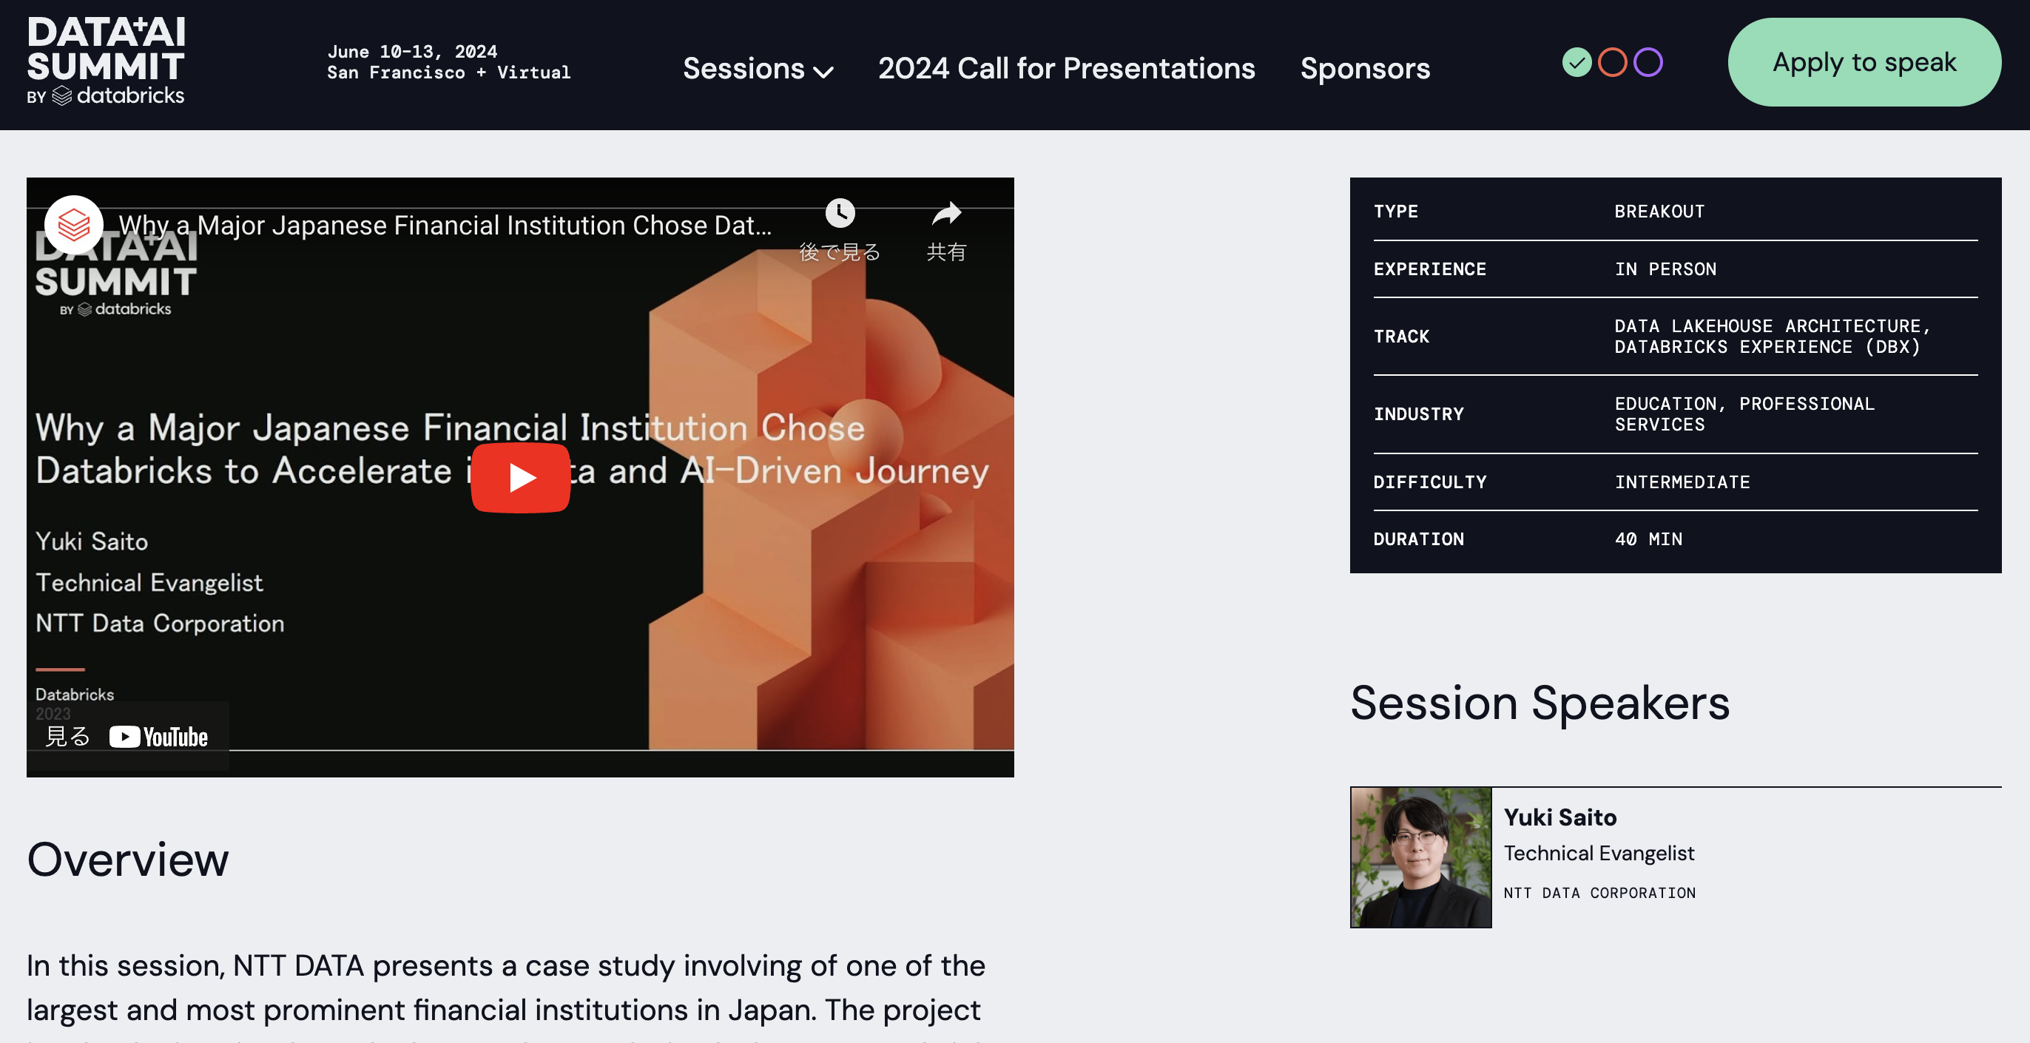The height and width of the screenshot is (1043, 2030).
Task: Click the Databricks logo under summit title
Action: coord(118,96)
